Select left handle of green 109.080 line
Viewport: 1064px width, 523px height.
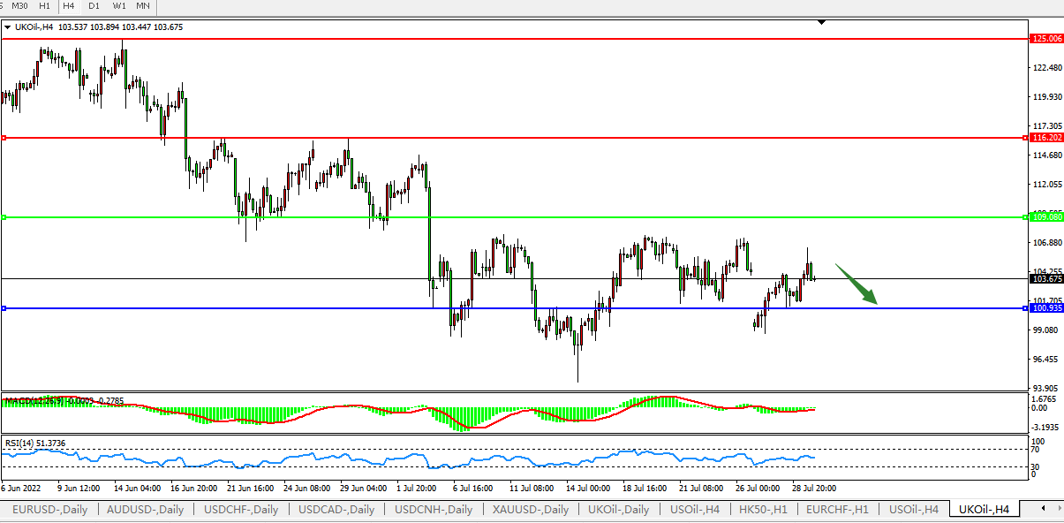click(x=4, y=217)
